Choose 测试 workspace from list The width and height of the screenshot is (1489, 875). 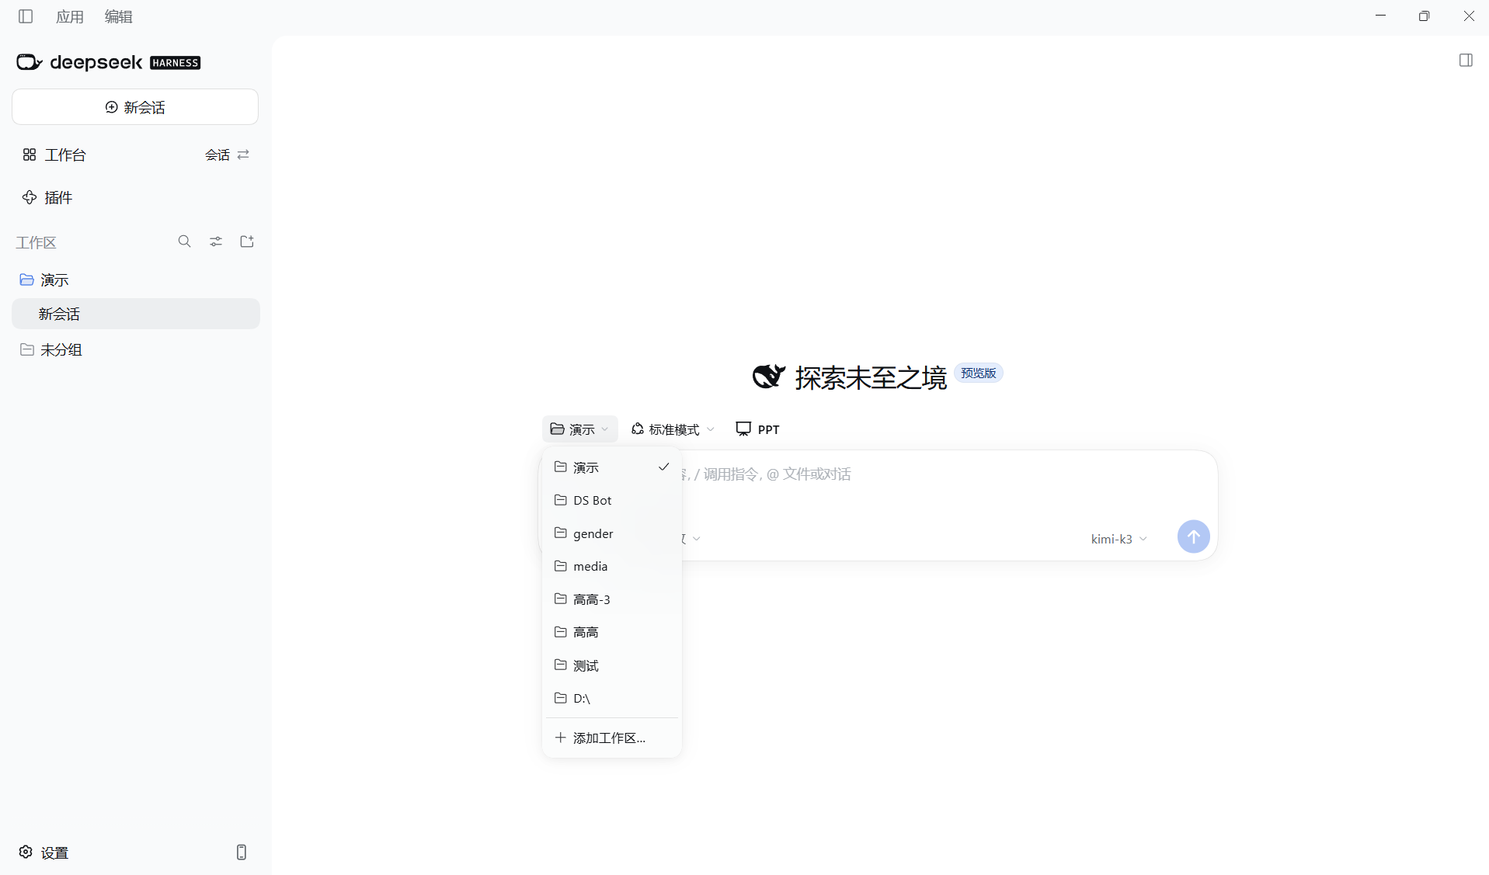click(612, 665)
